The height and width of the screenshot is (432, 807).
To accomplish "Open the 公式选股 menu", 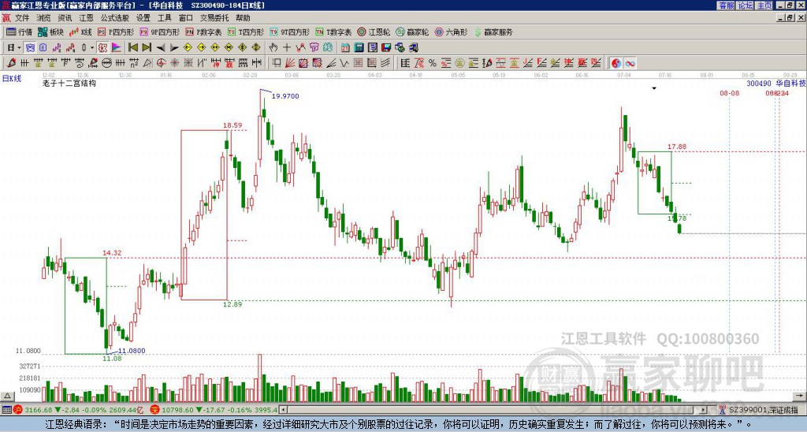I will coord(115,18).
